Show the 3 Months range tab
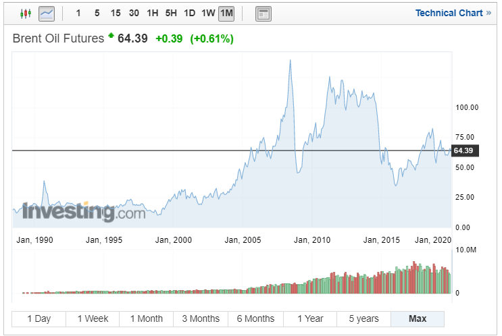The image size is (502, 336). (x=201, y=318)
